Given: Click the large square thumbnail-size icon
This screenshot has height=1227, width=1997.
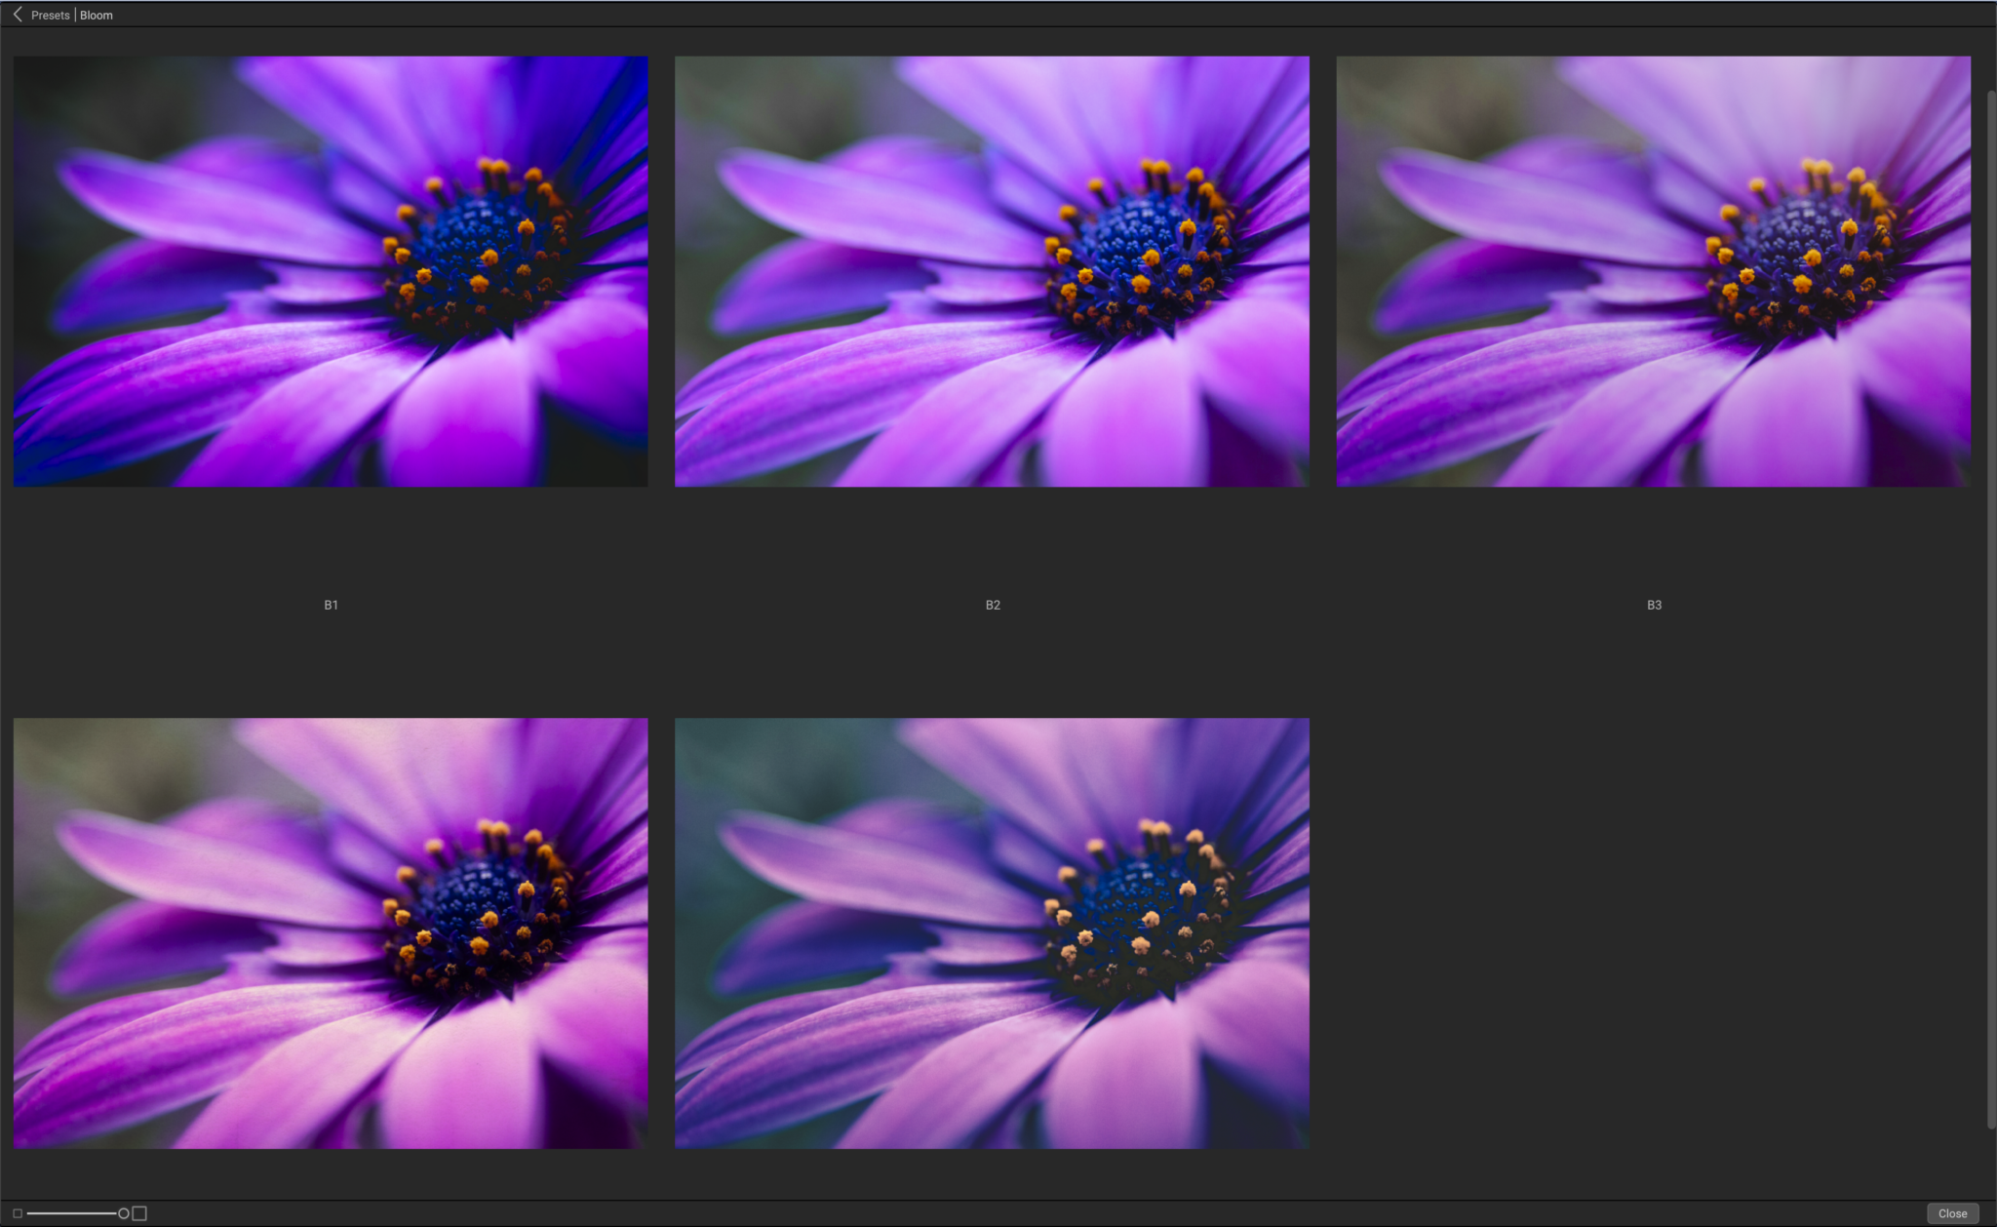Looking at the screenshot, I should click(139, 1213).
